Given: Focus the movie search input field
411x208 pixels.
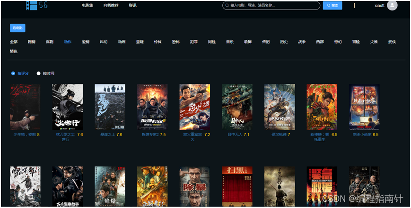Looking at the screenshot, I should 271,5.
